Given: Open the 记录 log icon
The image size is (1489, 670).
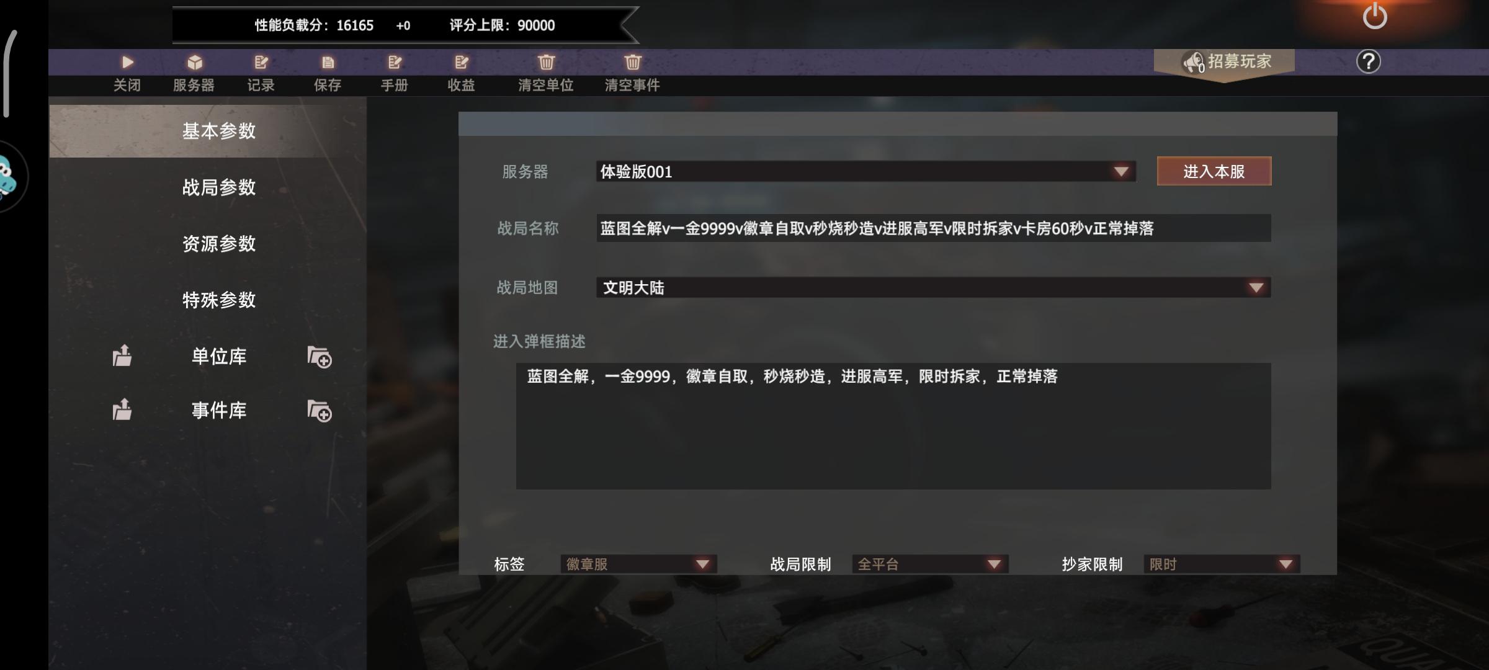Looking at the screenshot, I should click(261, 62).
